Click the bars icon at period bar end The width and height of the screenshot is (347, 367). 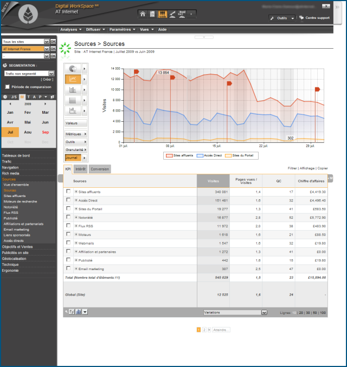(53, 97)
